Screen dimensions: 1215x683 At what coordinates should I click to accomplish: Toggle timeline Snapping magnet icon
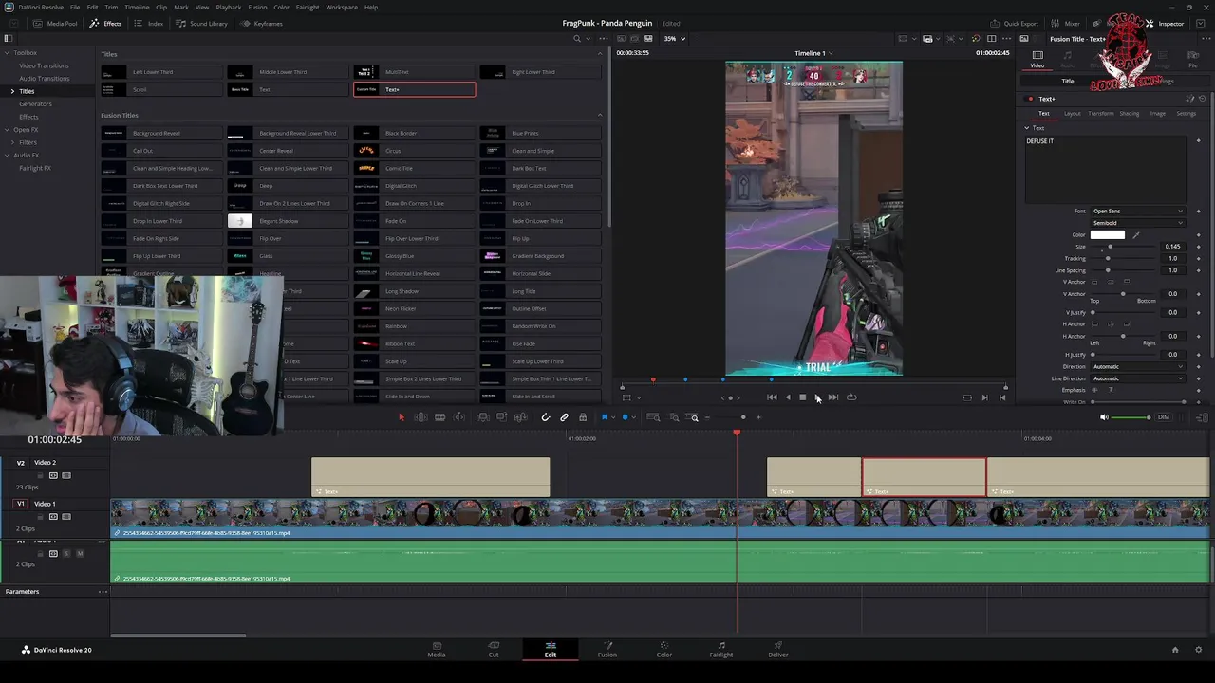click(x=546, y=417)
